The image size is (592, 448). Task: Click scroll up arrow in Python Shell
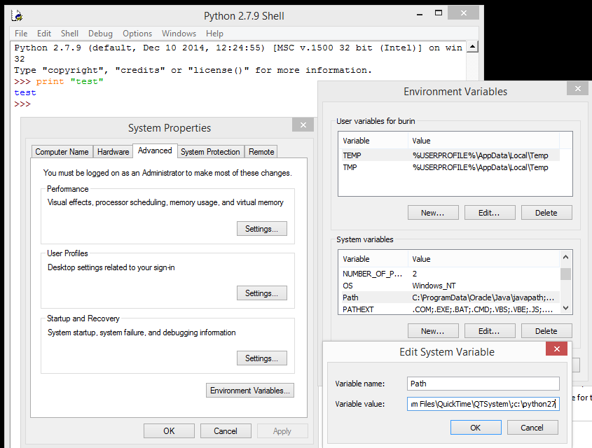pos(473,47)
